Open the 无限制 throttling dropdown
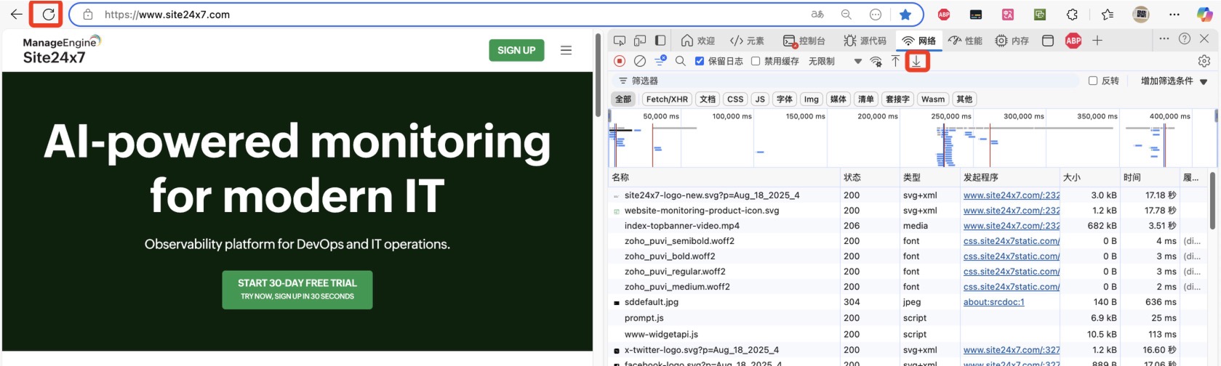Viewport: 1221px width, 366px height. (x=835, y=61)
